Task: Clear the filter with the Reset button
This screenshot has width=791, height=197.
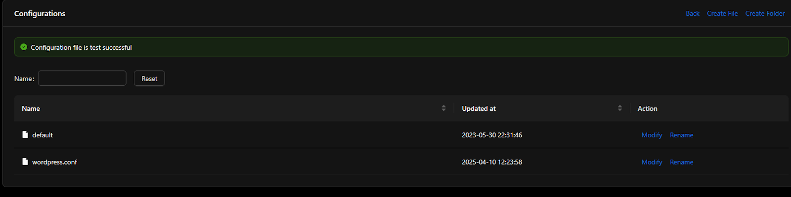Action: click(149, 78)
